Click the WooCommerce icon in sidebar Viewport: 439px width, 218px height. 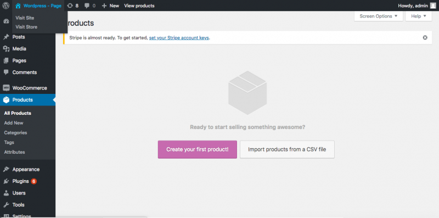[x=6, y=88]
